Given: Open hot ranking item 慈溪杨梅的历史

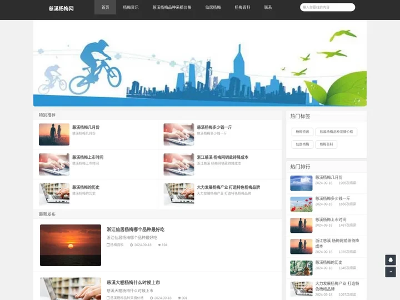Looking at the screenshot, I should coord(329,262).
